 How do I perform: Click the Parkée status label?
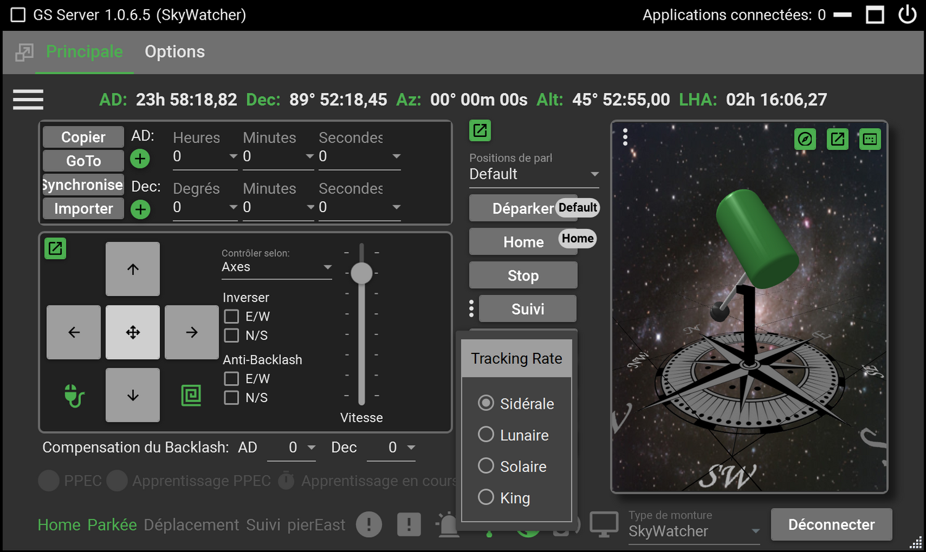tap(112, 525)
